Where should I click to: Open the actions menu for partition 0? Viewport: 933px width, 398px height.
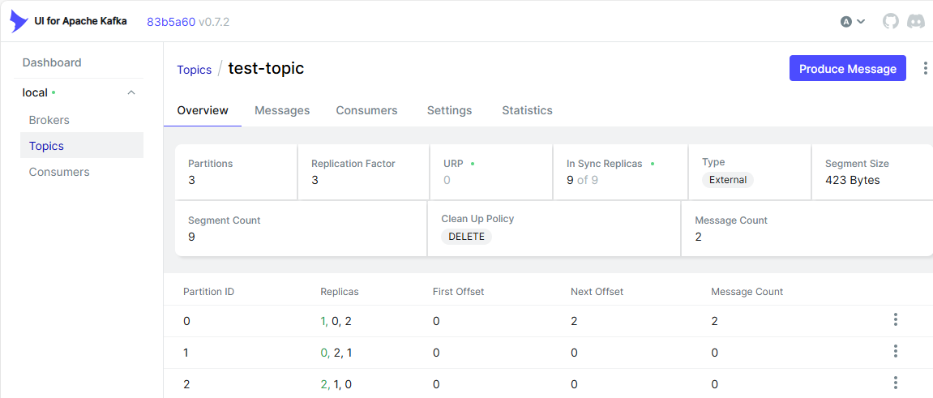895,320
